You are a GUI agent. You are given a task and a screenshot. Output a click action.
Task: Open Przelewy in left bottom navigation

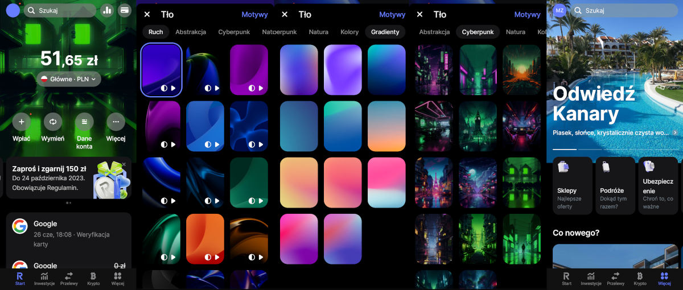(69, 279)
